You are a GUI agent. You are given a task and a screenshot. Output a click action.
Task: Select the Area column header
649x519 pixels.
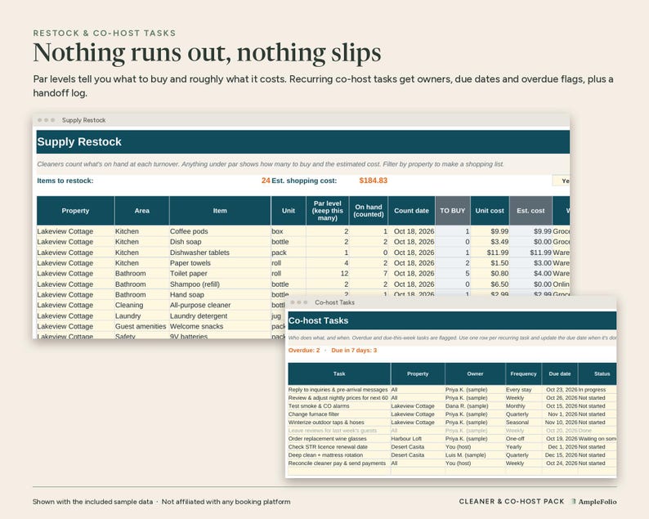[x=142, y=211]
